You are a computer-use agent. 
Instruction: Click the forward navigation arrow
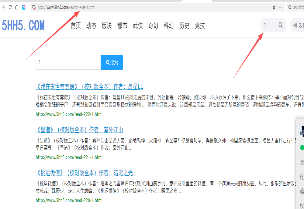pyautogui.click(x=3, y=7)
